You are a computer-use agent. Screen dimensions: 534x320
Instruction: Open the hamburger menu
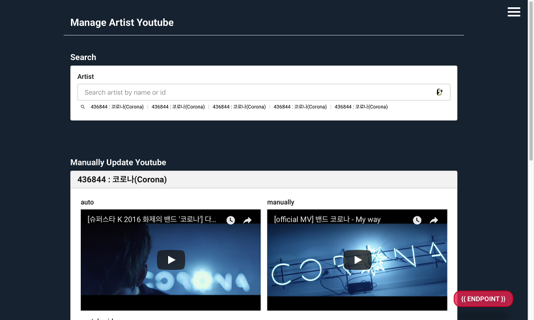(514, 12)
